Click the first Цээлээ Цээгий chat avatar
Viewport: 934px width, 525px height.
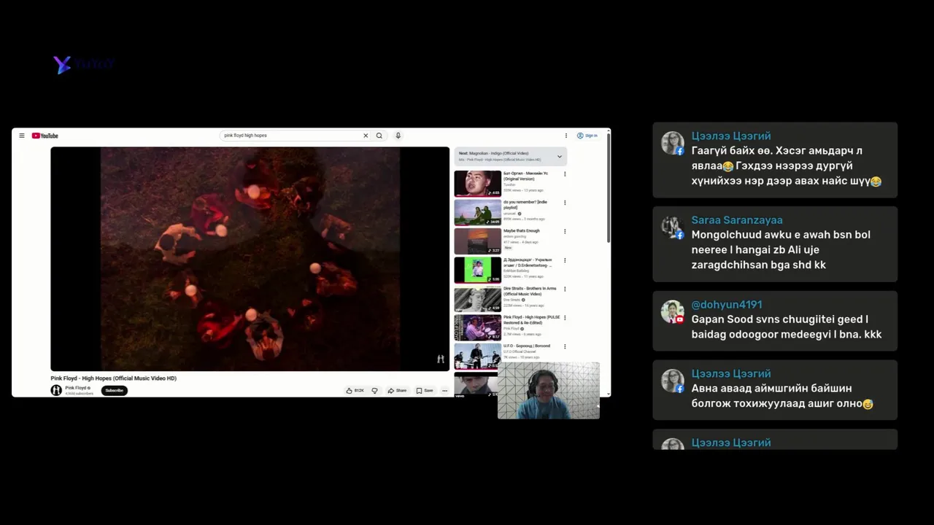(672, 143)
